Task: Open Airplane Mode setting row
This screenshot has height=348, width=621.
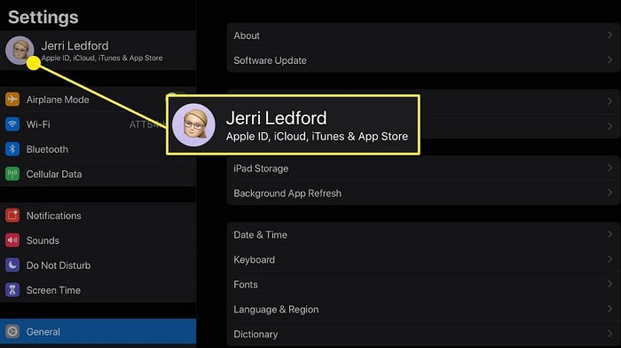Action: (x=98, y=99)
